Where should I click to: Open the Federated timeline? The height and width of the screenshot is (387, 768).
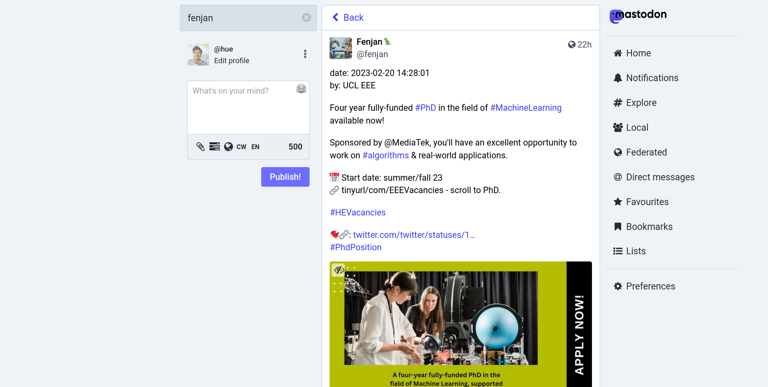640,152
